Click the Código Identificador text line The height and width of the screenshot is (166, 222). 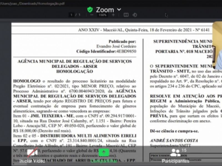[x=106, y=51]
